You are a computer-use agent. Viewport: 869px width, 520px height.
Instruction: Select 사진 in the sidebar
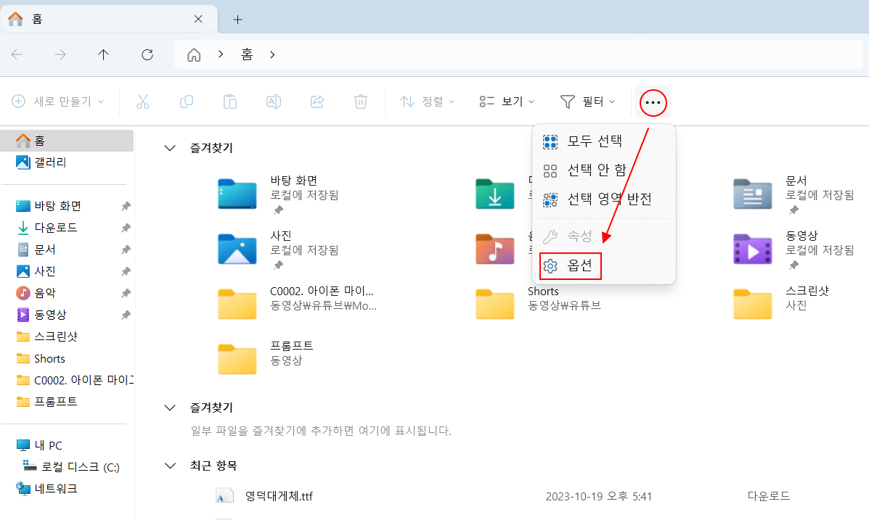[x=67, y=271]
